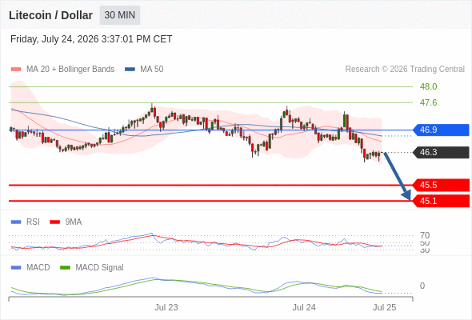Toggle the MACD legend entry
Viewport: 472px width, 320px height.
click(x=30, y=267)
